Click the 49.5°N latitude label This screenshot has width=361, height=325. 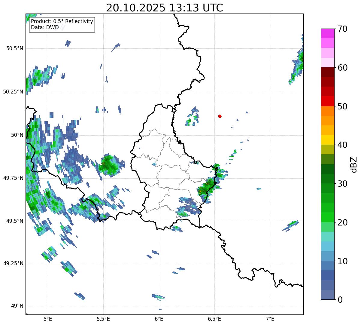[15, 221]
